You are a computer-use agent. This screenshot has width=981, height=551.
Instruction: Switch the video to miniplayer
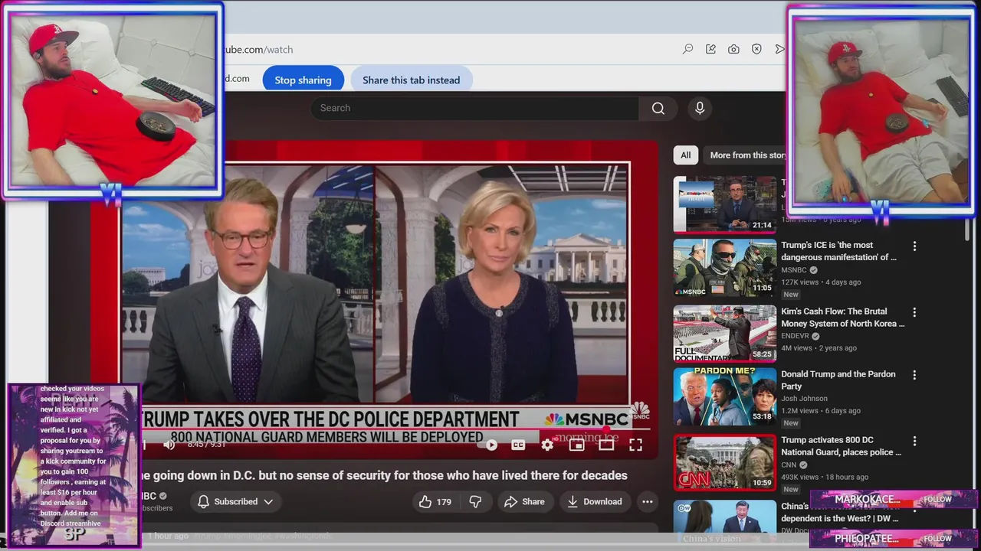[576, 445]
